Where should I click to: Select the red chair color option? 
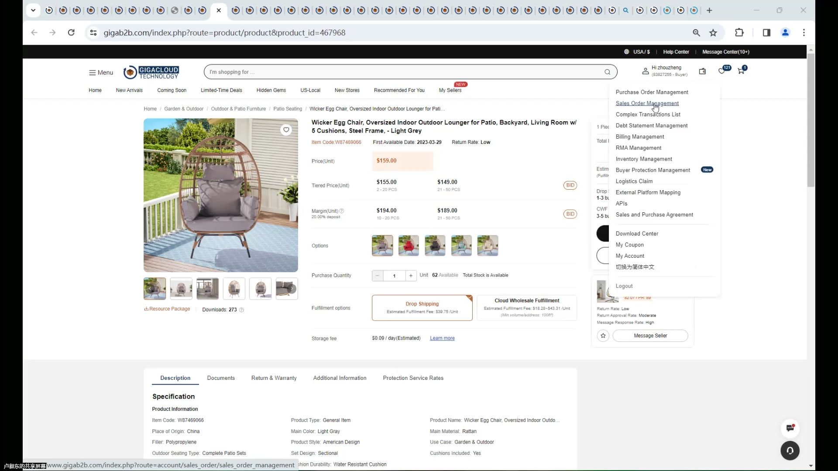(x=409, y=246)
